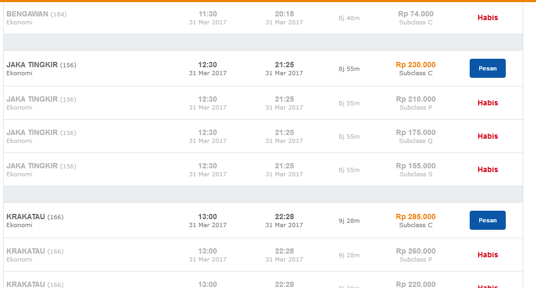536x288 pixels.
Task: Click the Rp 74.000 Bengawan price
Action: (x=416, y=14)
